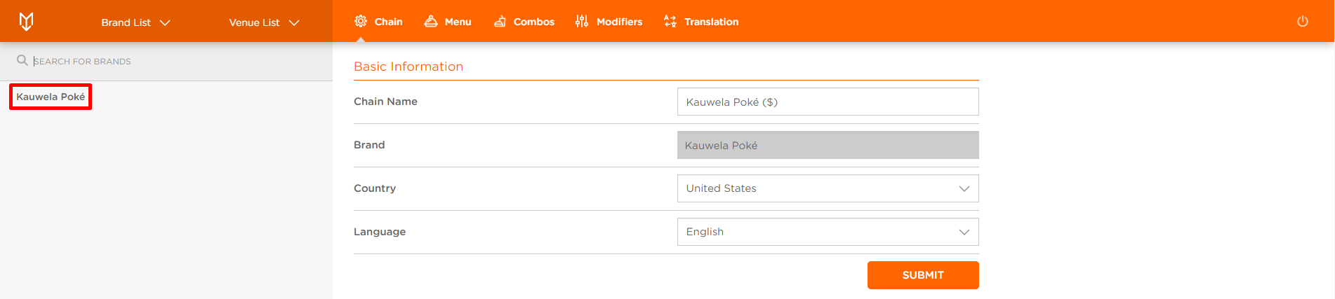Click the Modifiers sliders icon
Image resolution: width=1335 pixels, height=299 pixels.
[x=582, y=21]
